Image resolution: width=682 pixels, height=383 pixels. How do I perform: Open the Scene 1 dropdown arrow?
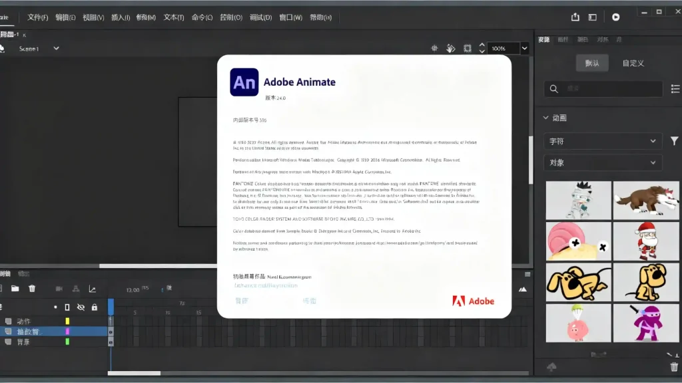tap(56, 48)
